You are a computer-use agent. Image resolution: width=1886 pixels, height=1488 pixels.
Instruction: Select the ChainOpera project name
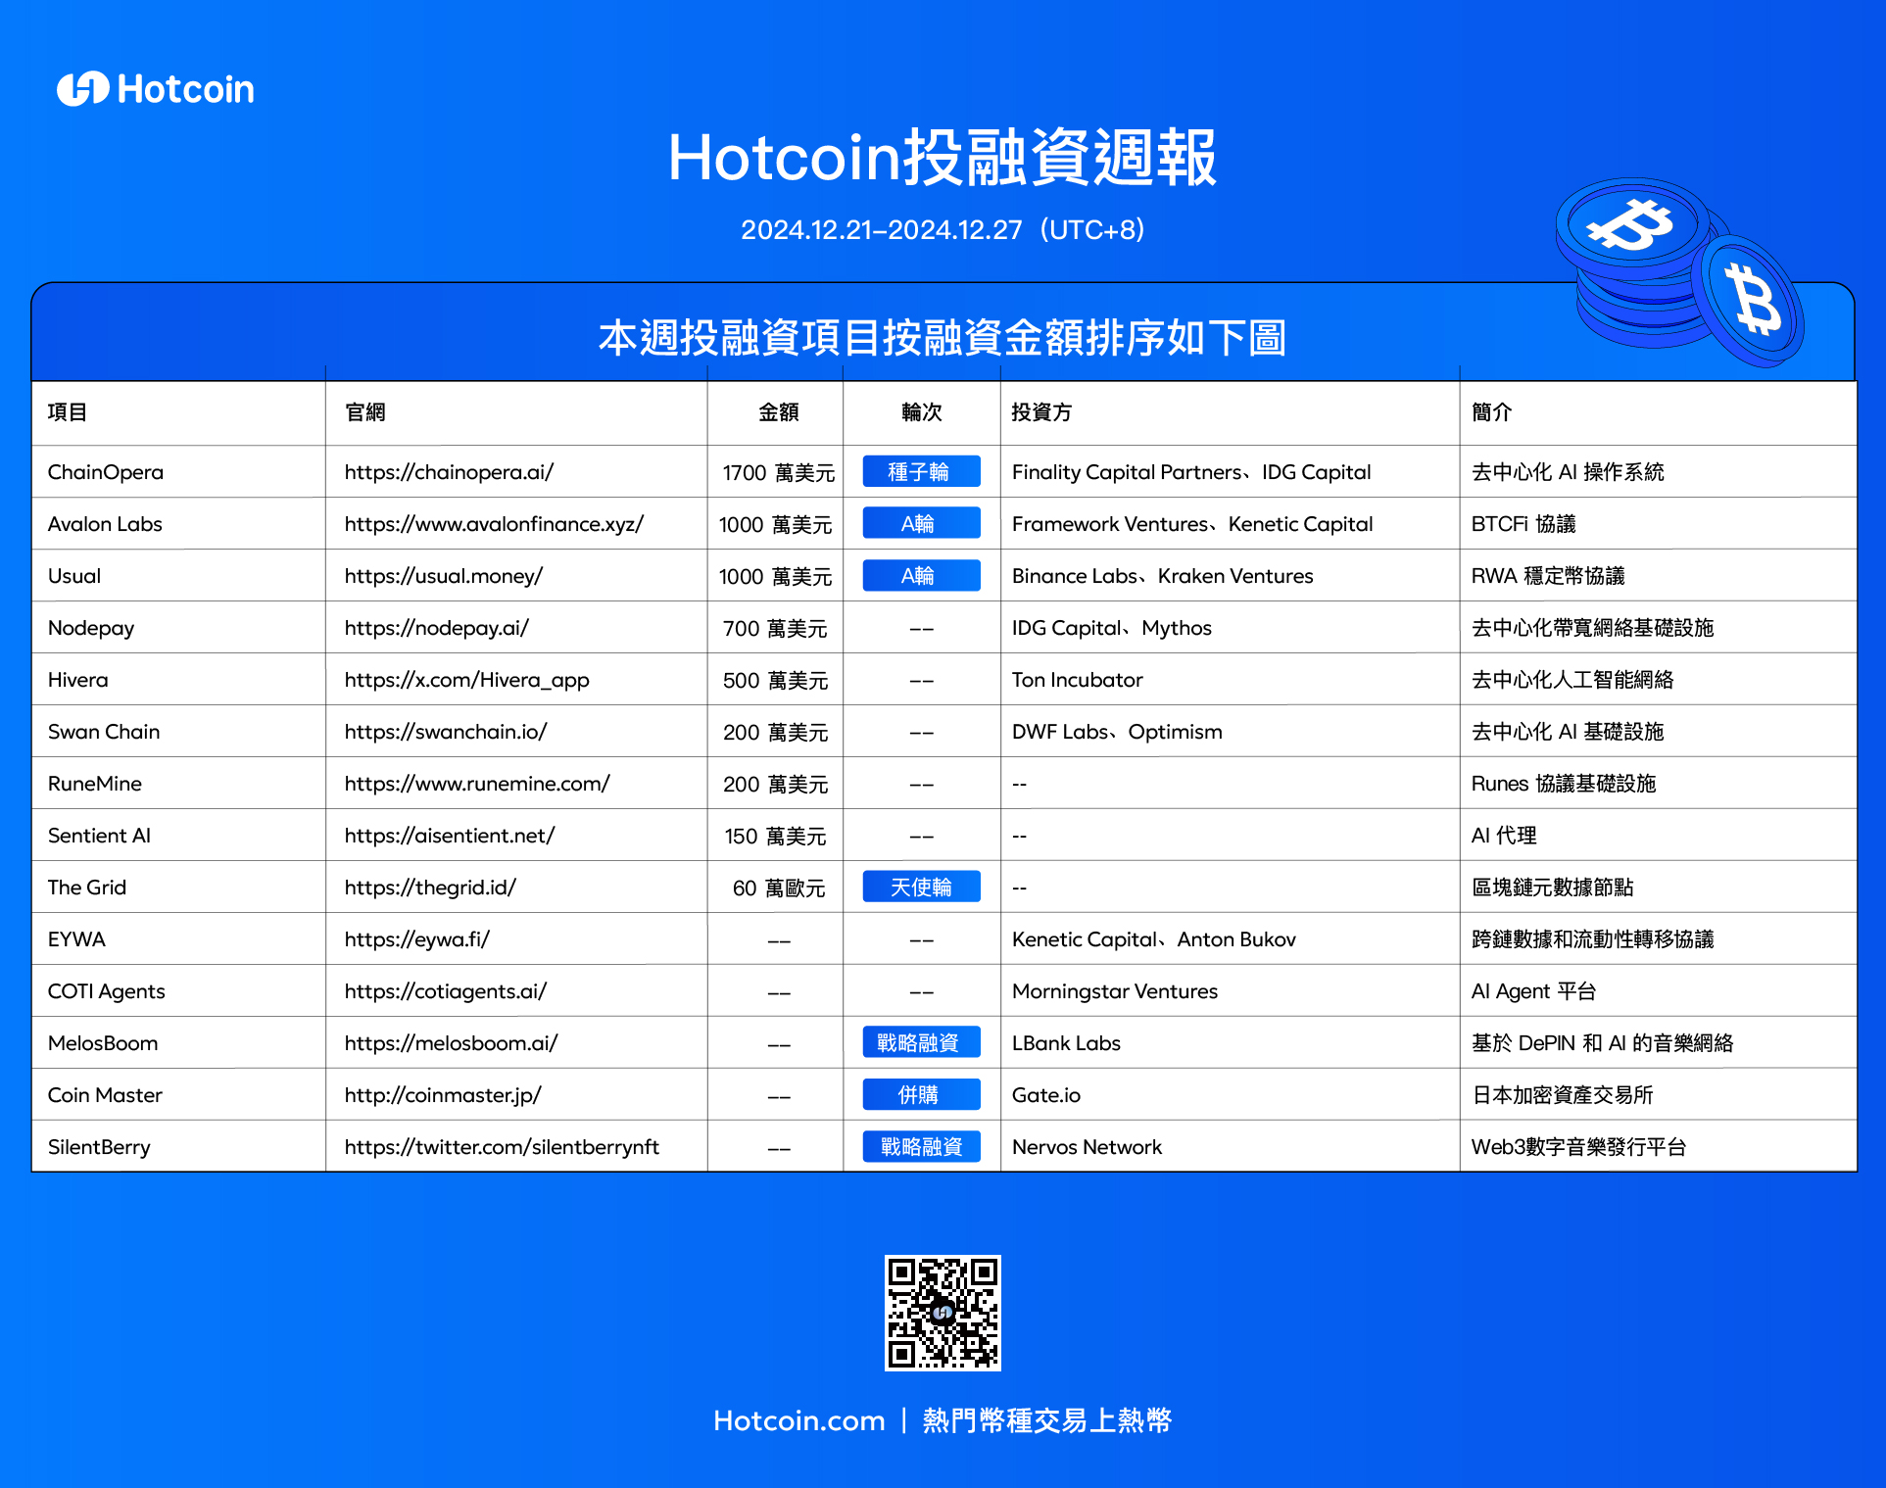click(x=106, y=472)
